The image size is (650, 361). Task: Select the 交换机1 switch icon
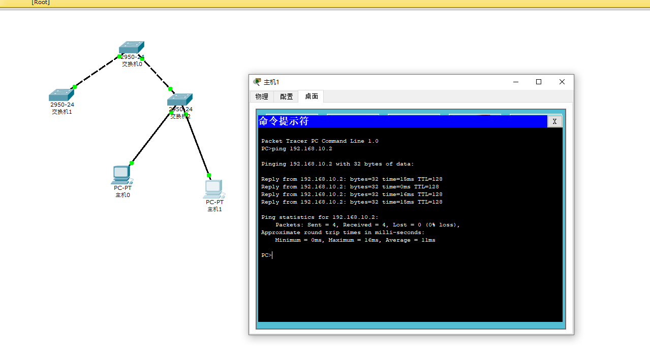[x=61, y=95]
